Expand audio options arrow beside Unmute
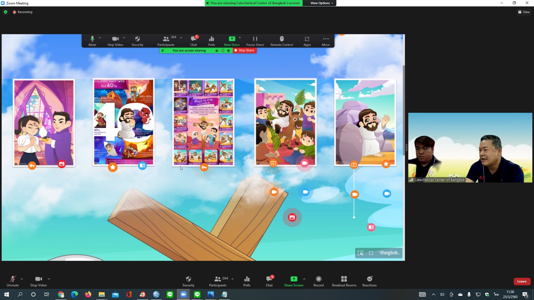 click(22, 279)
